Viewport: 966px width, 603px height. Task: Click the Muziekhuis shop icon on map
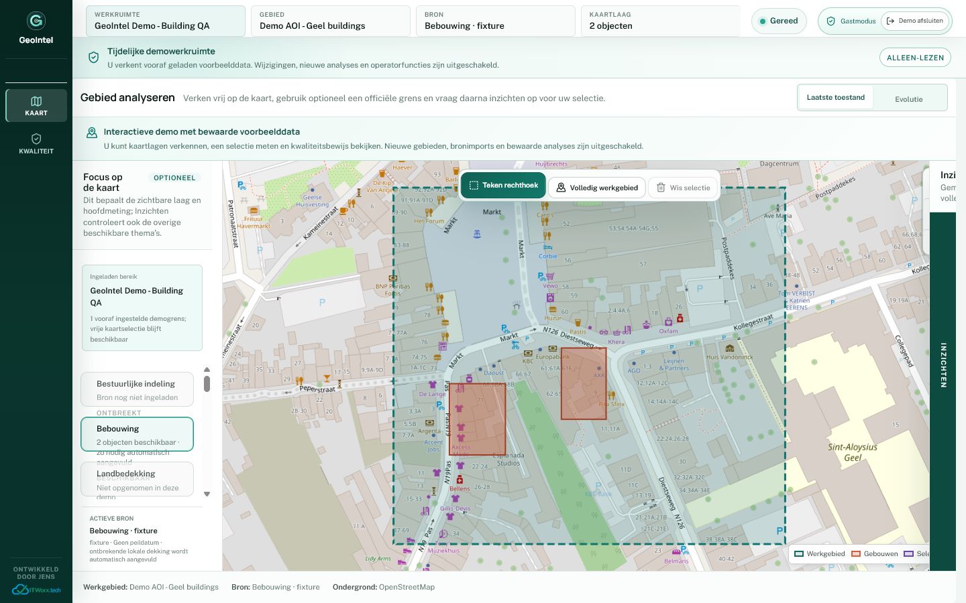443,535
